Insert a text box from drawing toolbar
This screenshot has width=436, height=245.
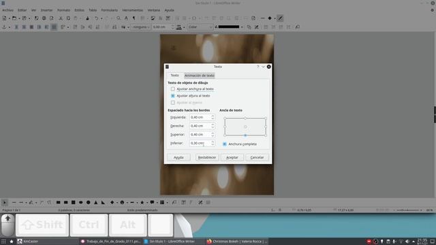coord(183,203)
